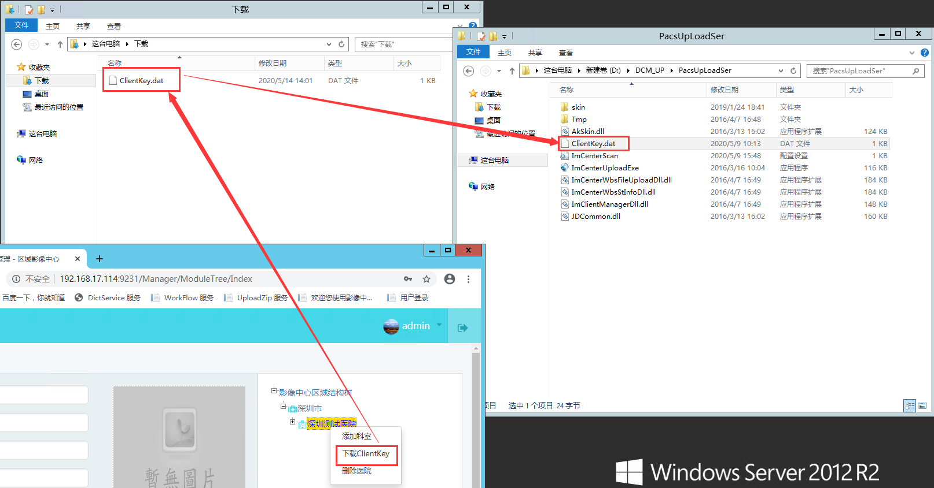Click the help icon in PacsUpLoadSer window
Image resolution: width=934 pixels, height=488 pixels.
click(925, 53)
